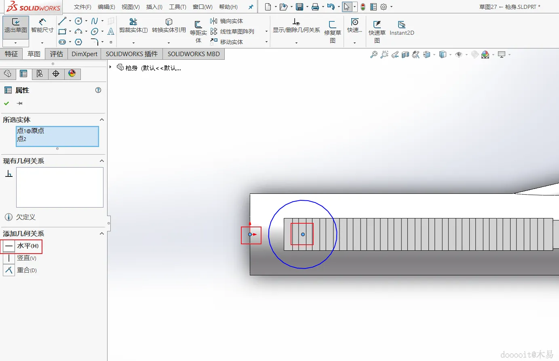Collapse the 现有几何关系 section
The image size is (559, 361).
pos(102,161)
